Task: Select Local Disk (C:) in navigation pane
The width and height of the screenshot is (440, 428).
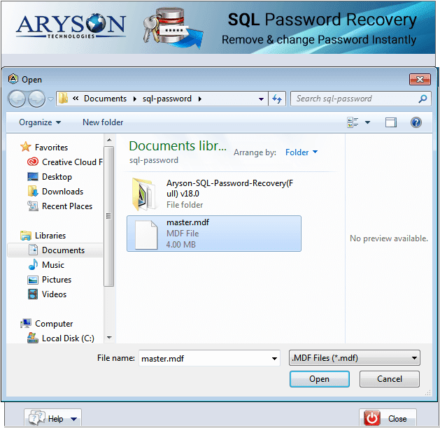Action: coord(68,338)
